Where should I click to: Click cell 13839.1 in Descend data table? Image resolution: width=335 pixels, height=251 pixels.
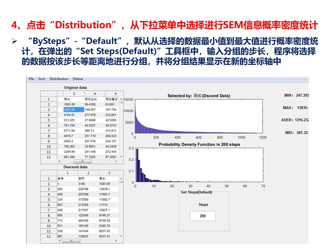pyautogui.click(x=104, y=189)
